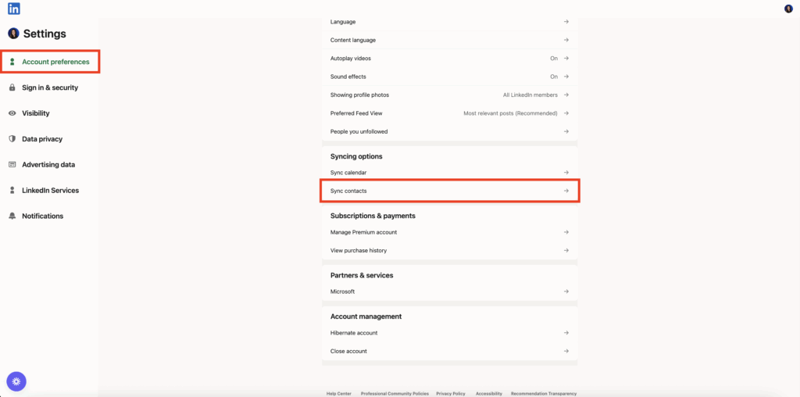
Task: Click the lock icon for Sign in & security
Action: [12, 88]
